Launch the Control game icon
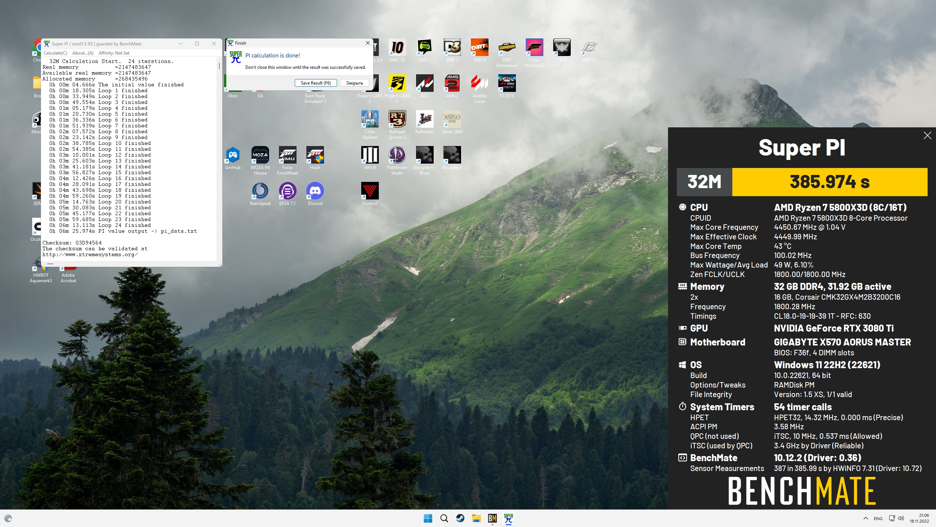 (x=370, y=194)
